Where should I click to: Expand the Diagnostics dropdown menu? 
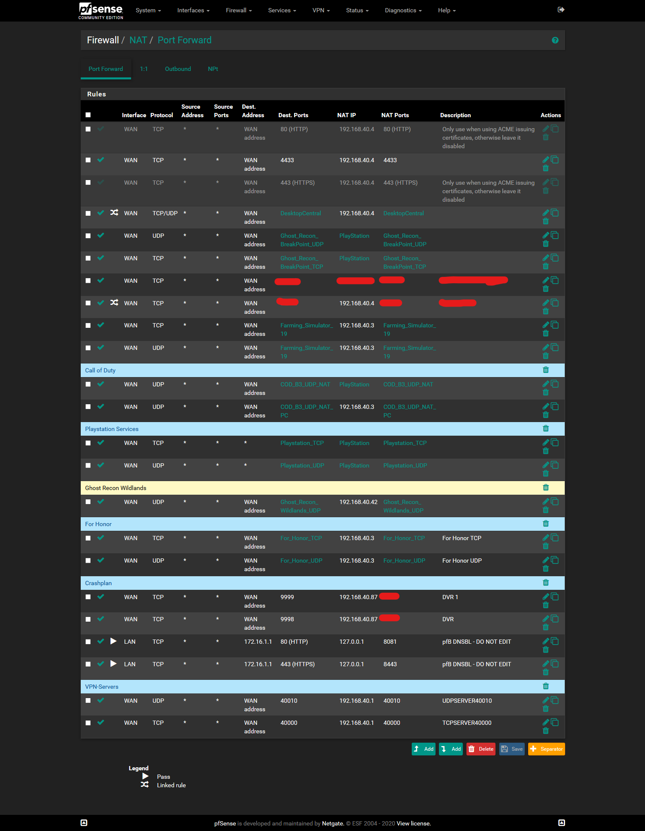pyautogui.click(x=403, y=10)
